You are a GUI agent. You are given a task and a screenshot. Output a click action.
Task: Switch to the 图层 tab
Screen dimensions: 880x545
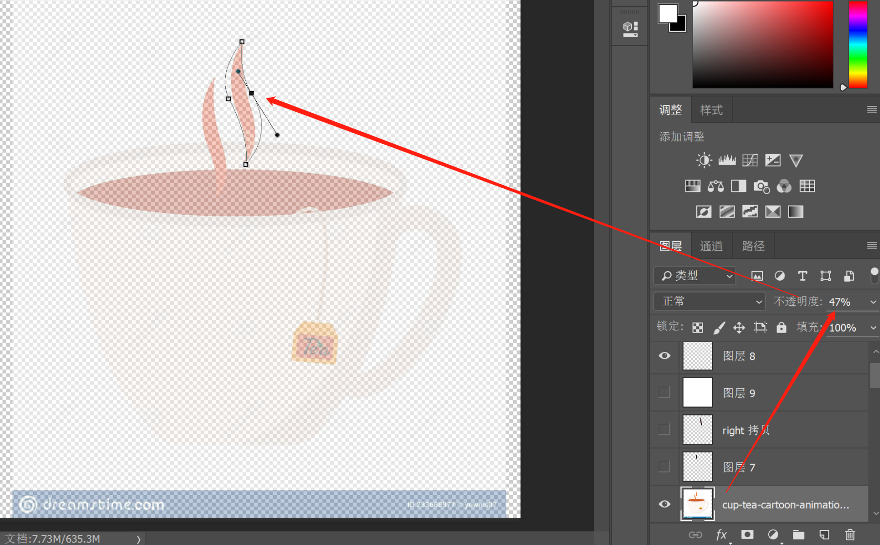click(x=671, y=246)
